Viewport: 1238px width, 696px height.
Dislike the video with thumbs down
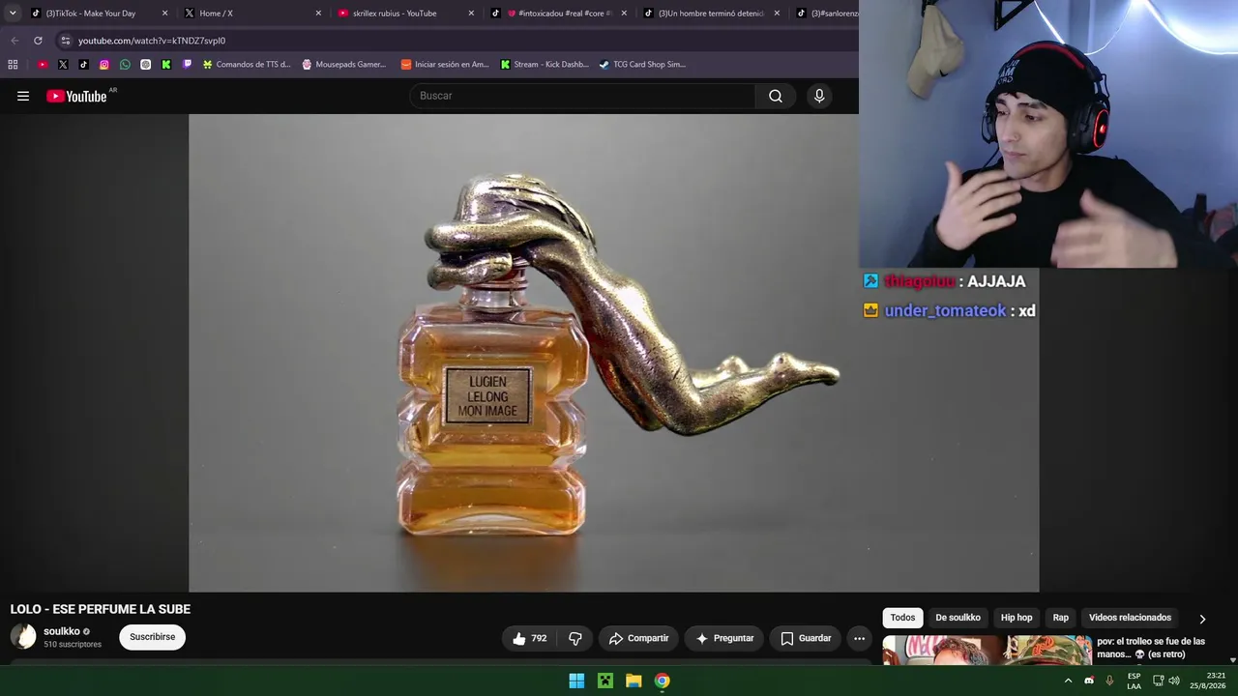pos(575,638)
